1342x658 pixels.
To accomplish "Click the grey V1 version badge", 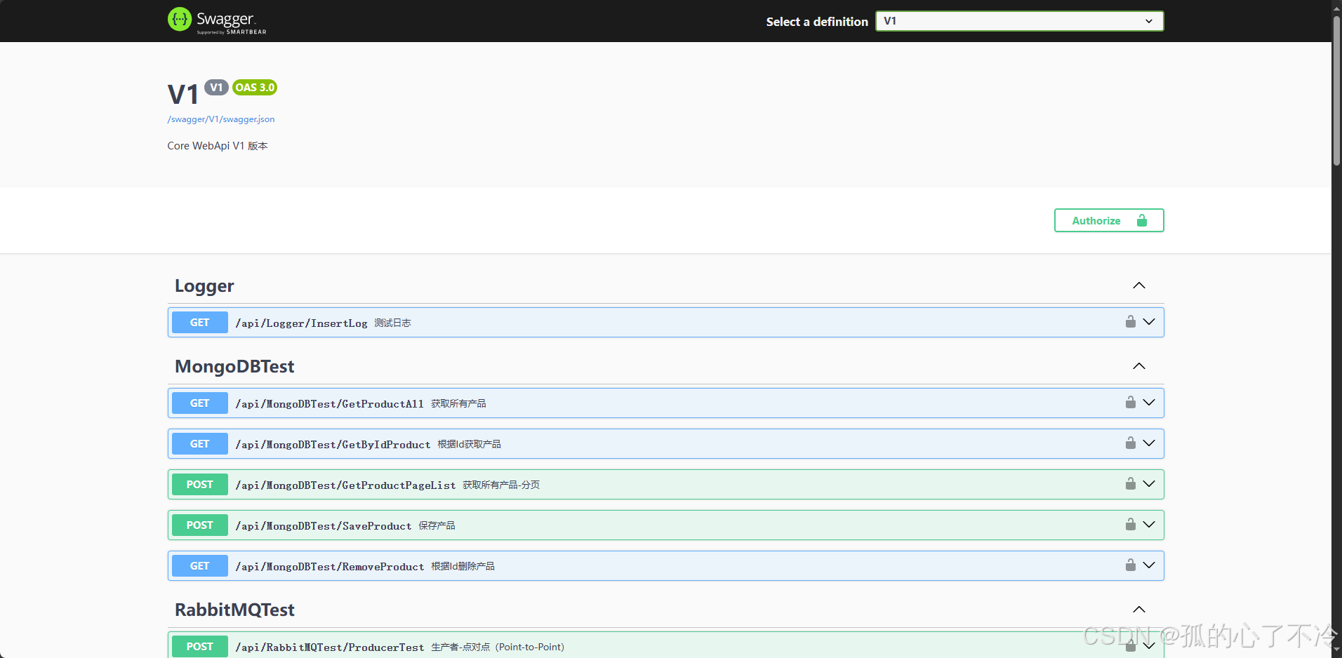I will [216, 88].
